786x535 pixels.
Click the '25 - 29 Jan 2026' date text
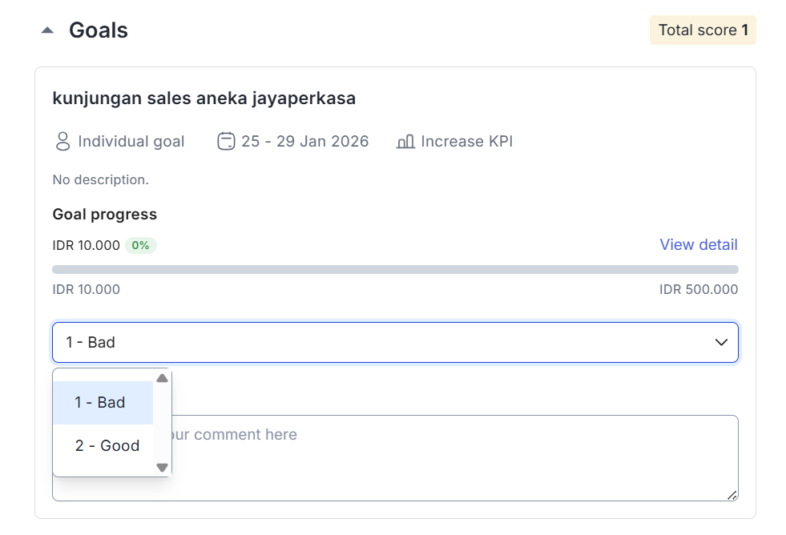[x=304, y=142]
